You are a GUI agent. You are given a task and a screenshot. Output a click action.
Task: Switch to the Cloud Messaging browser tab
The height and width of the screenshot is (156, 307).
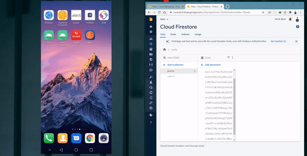point(166,7)
